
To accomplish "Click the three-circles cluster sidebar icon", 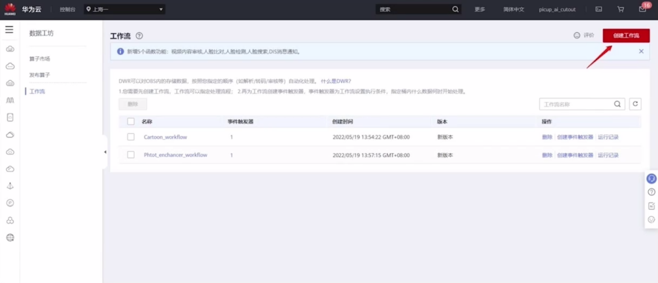I will (x=10, y=220).
